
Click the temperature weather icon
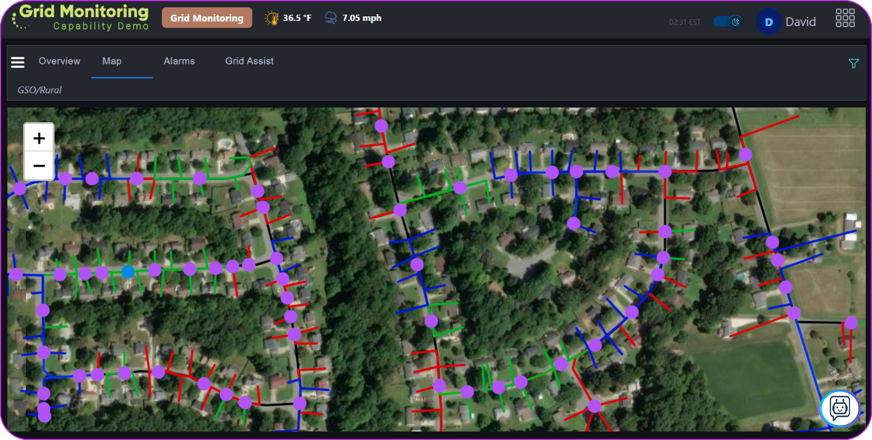[272, 18]
